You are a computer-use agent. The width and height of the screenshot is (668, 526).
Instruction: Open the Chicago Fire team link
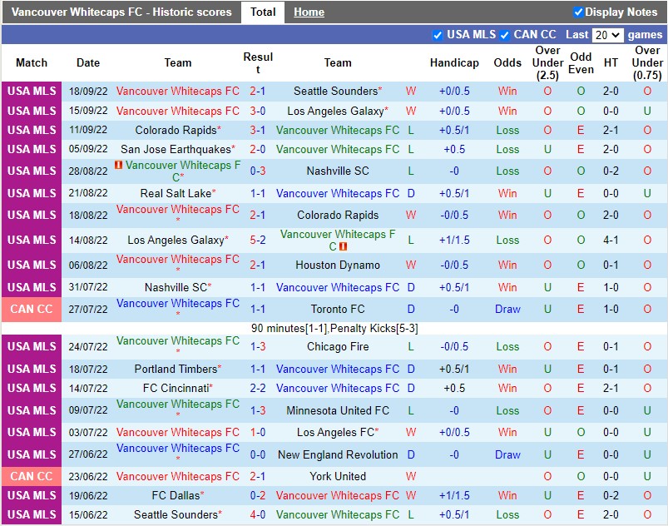pyautogui.click(x=338, y=346)
